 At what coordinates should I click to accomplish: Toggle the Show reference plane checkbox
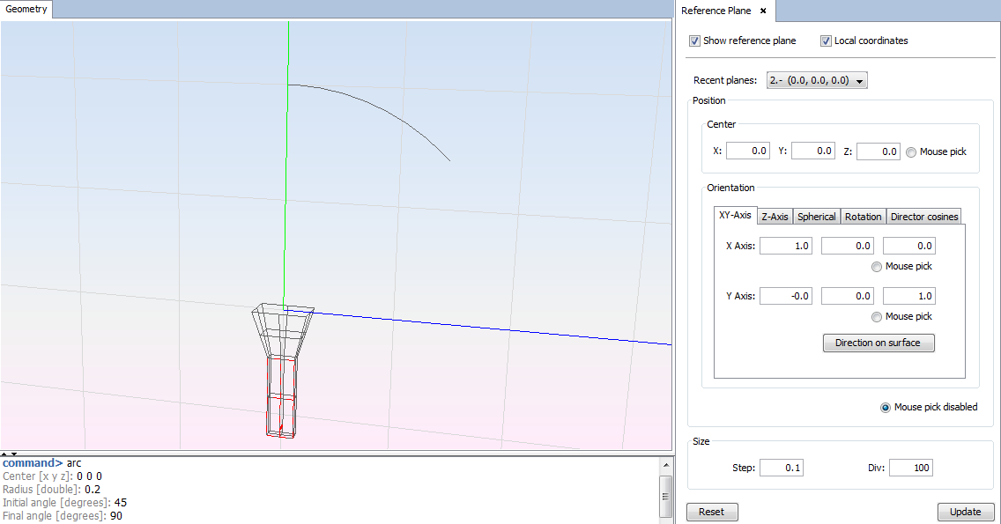(695, 41)
